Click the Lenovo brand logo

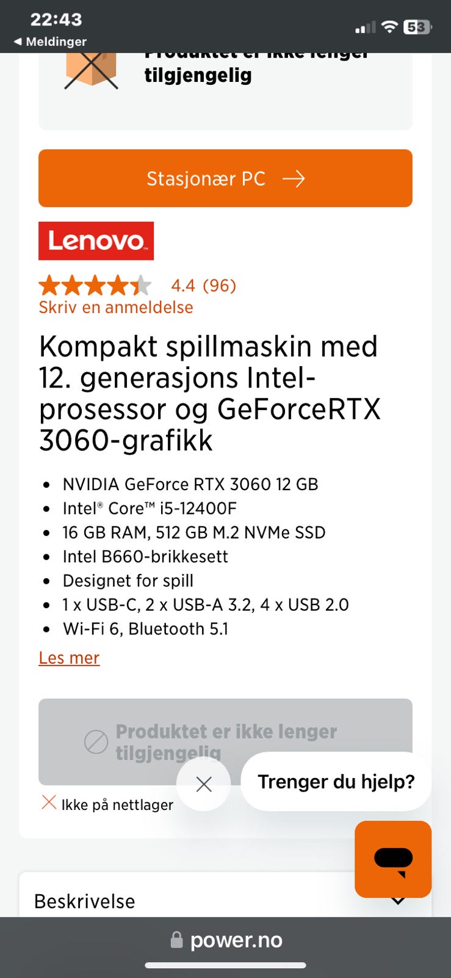[96, 241]
